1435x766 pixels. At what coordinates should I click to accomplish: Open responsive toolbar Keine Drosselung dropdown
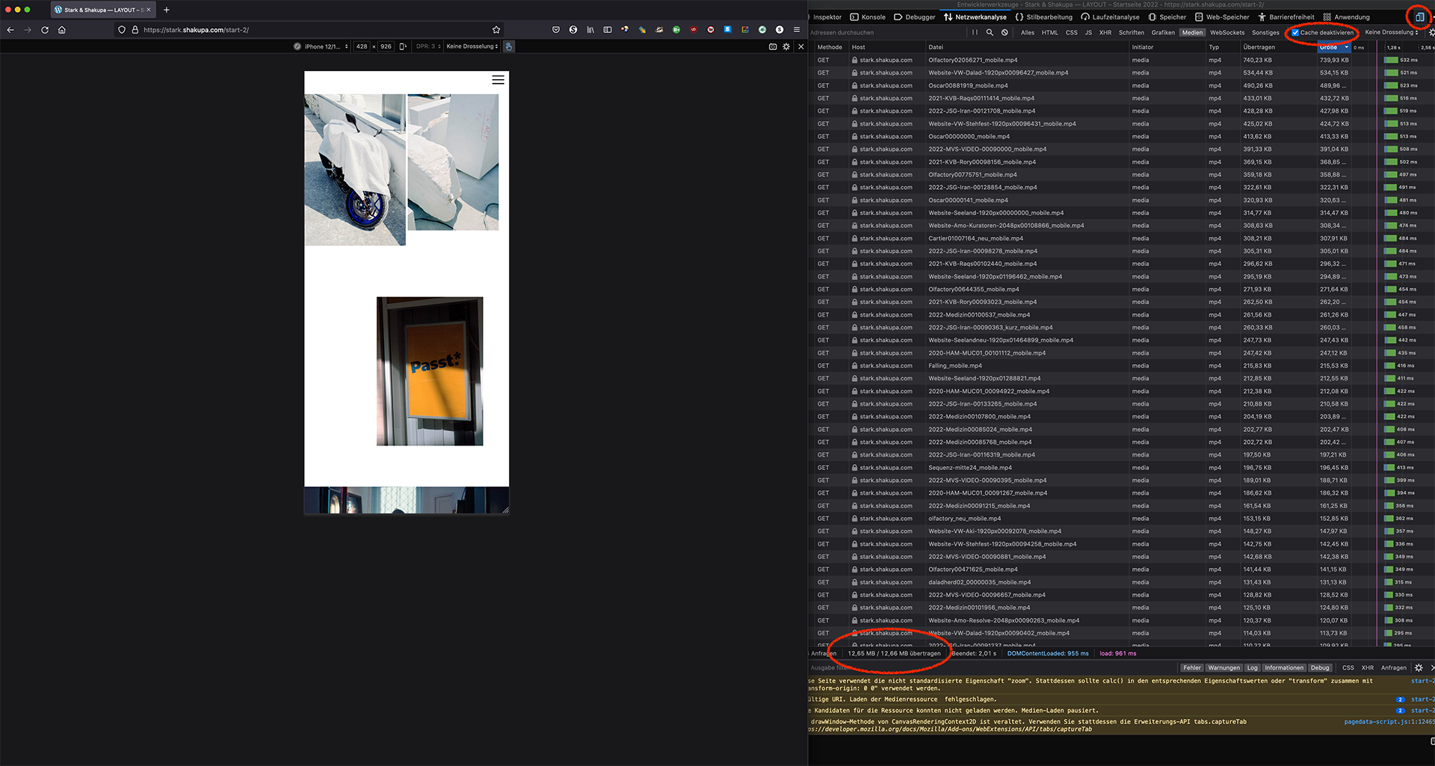[472, 46]
